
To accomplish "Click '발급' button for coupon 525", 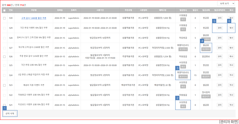I will [183, 67].
